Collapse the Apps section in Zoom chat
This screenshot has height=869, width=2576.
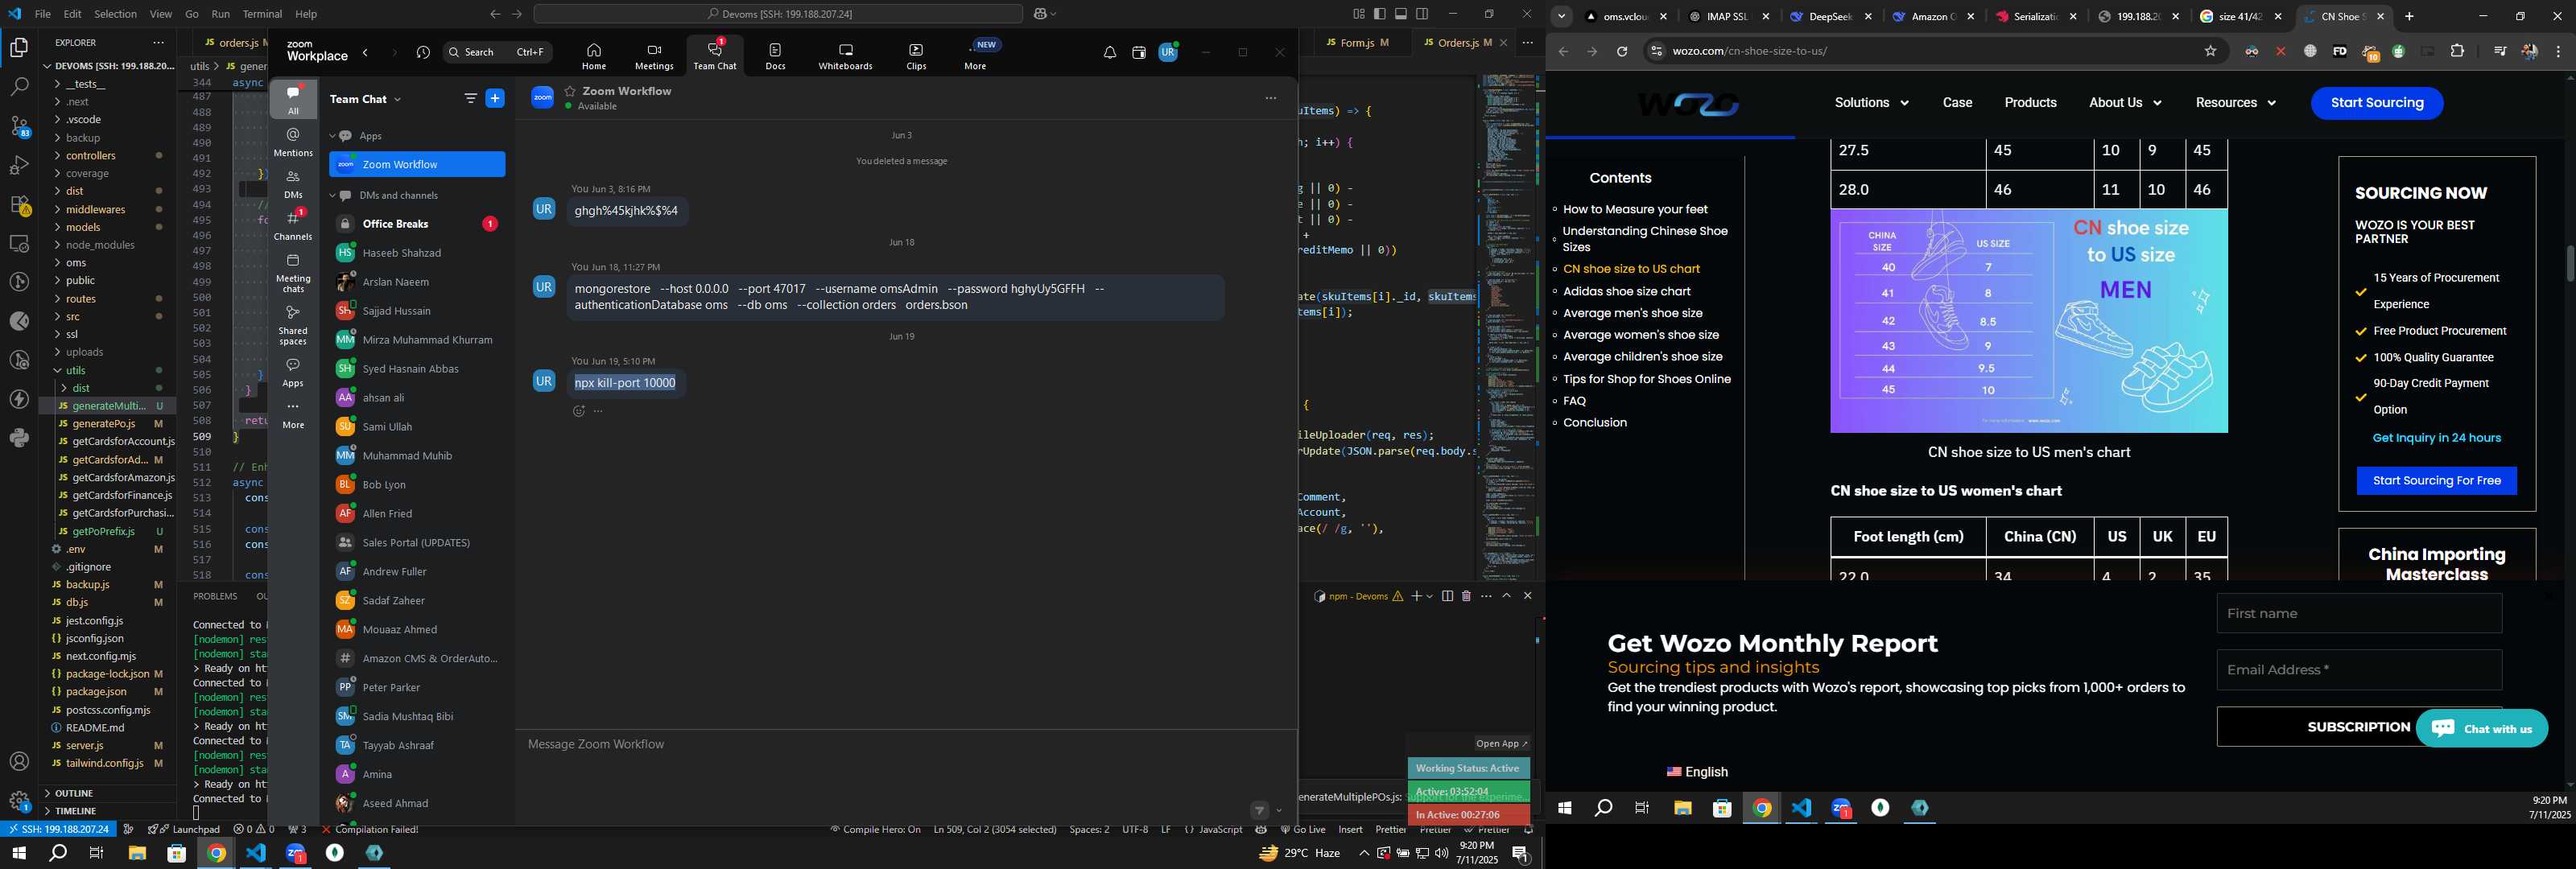[x=333, y=136]
